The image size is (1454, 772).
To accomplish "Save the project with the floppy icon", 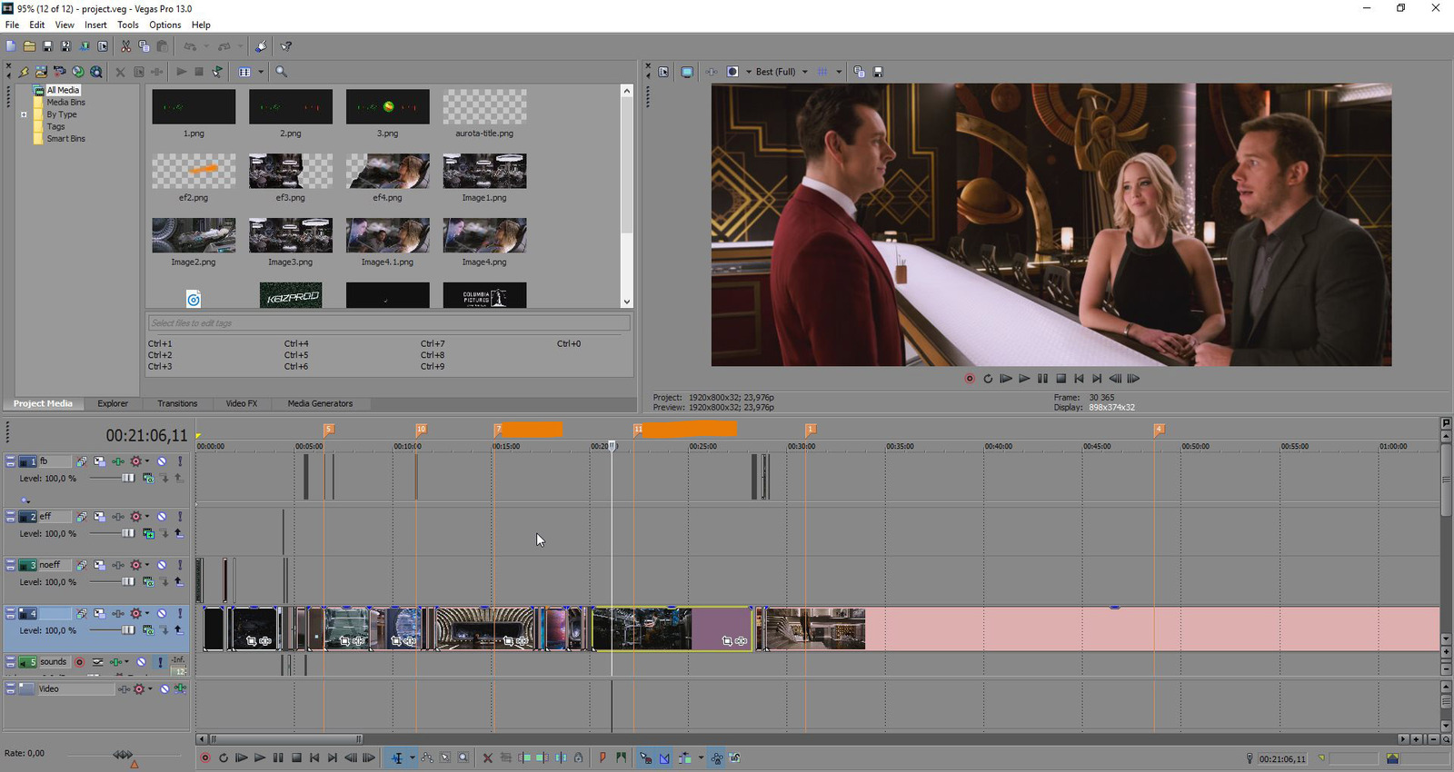I will (x=47, y=46).
